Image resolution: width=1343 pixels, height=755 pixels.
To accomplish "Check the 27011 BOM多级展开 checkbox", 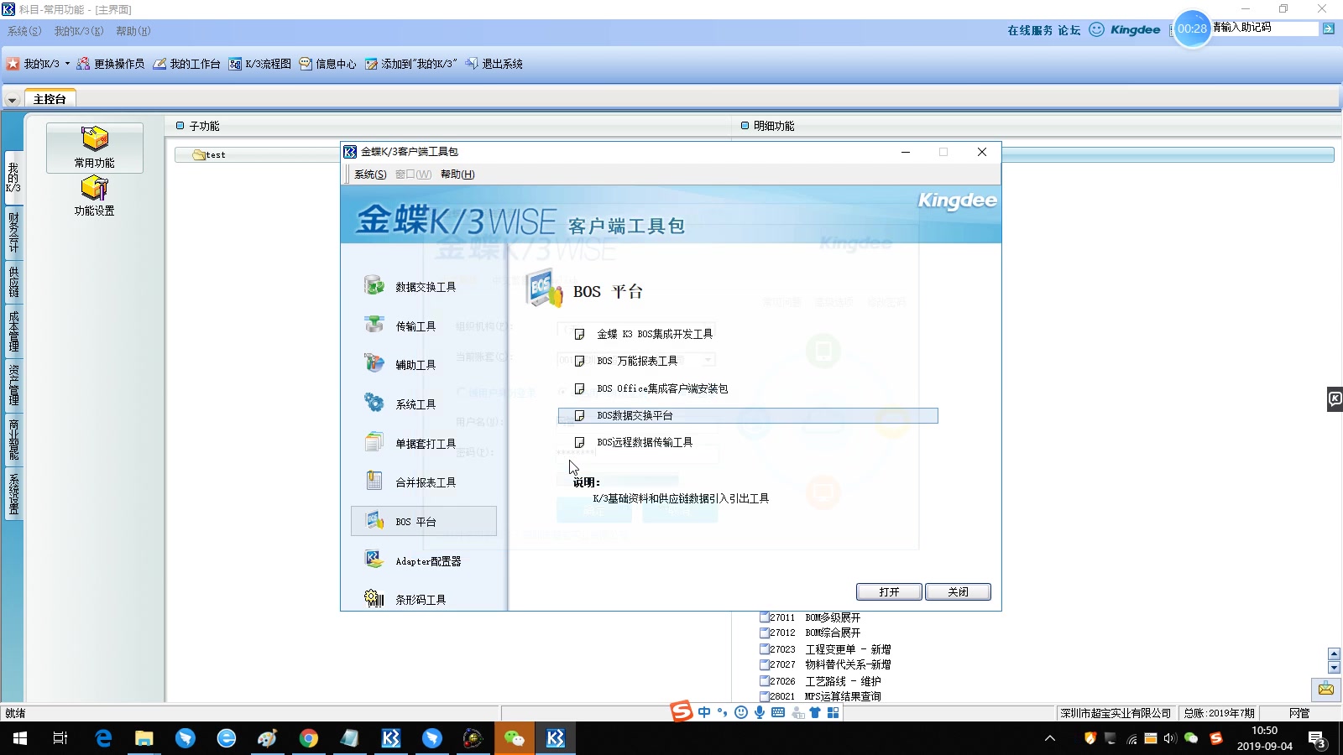I will (765, 617).
